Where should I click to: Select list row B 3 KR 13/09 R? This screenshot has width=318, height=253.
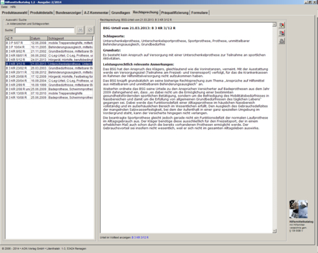49,93
